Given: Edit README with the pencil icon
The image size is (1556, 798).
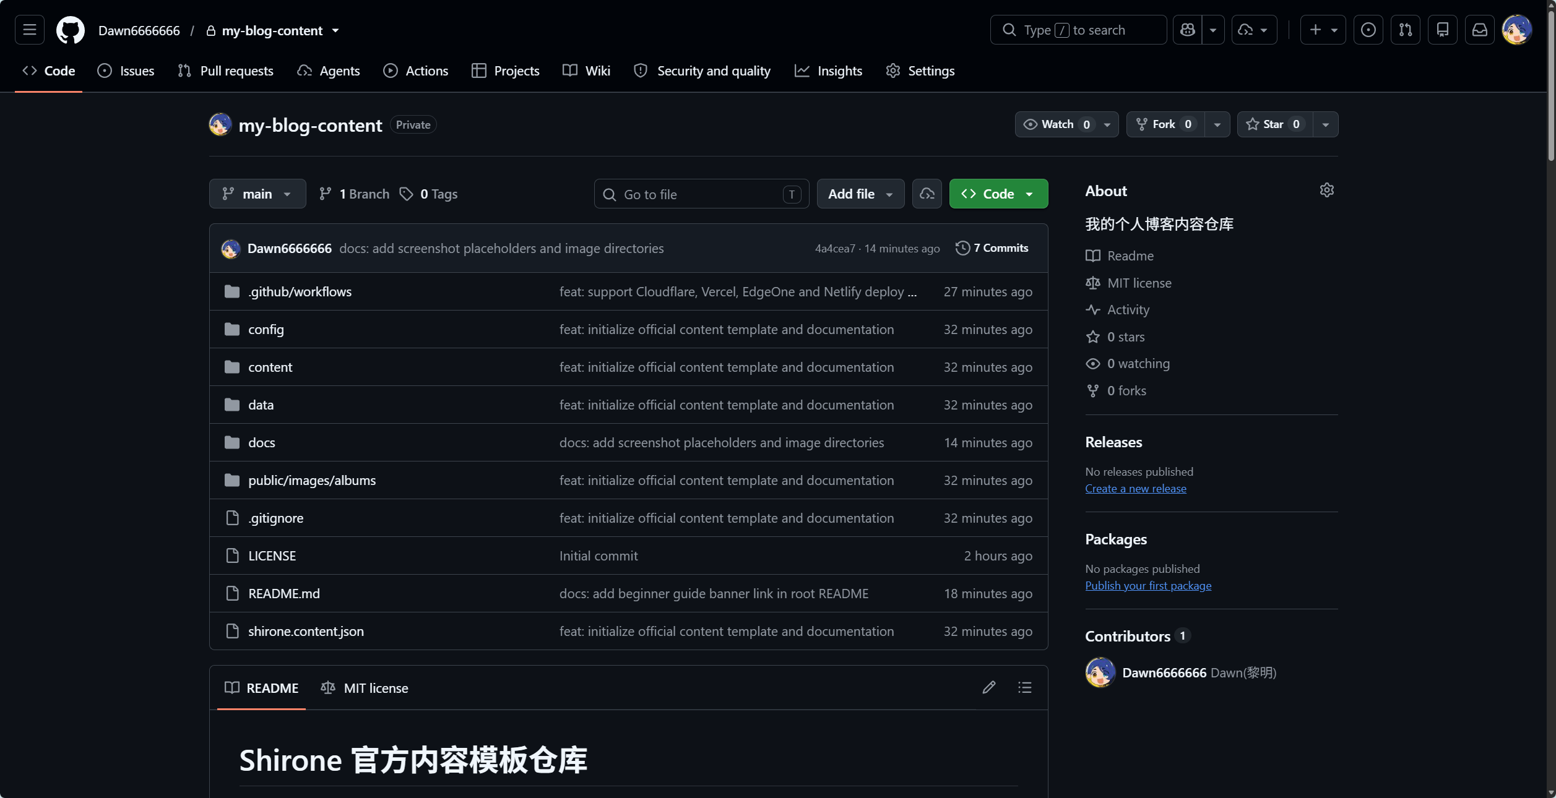Looking at the screenshot, I should (x=989, y=687).
